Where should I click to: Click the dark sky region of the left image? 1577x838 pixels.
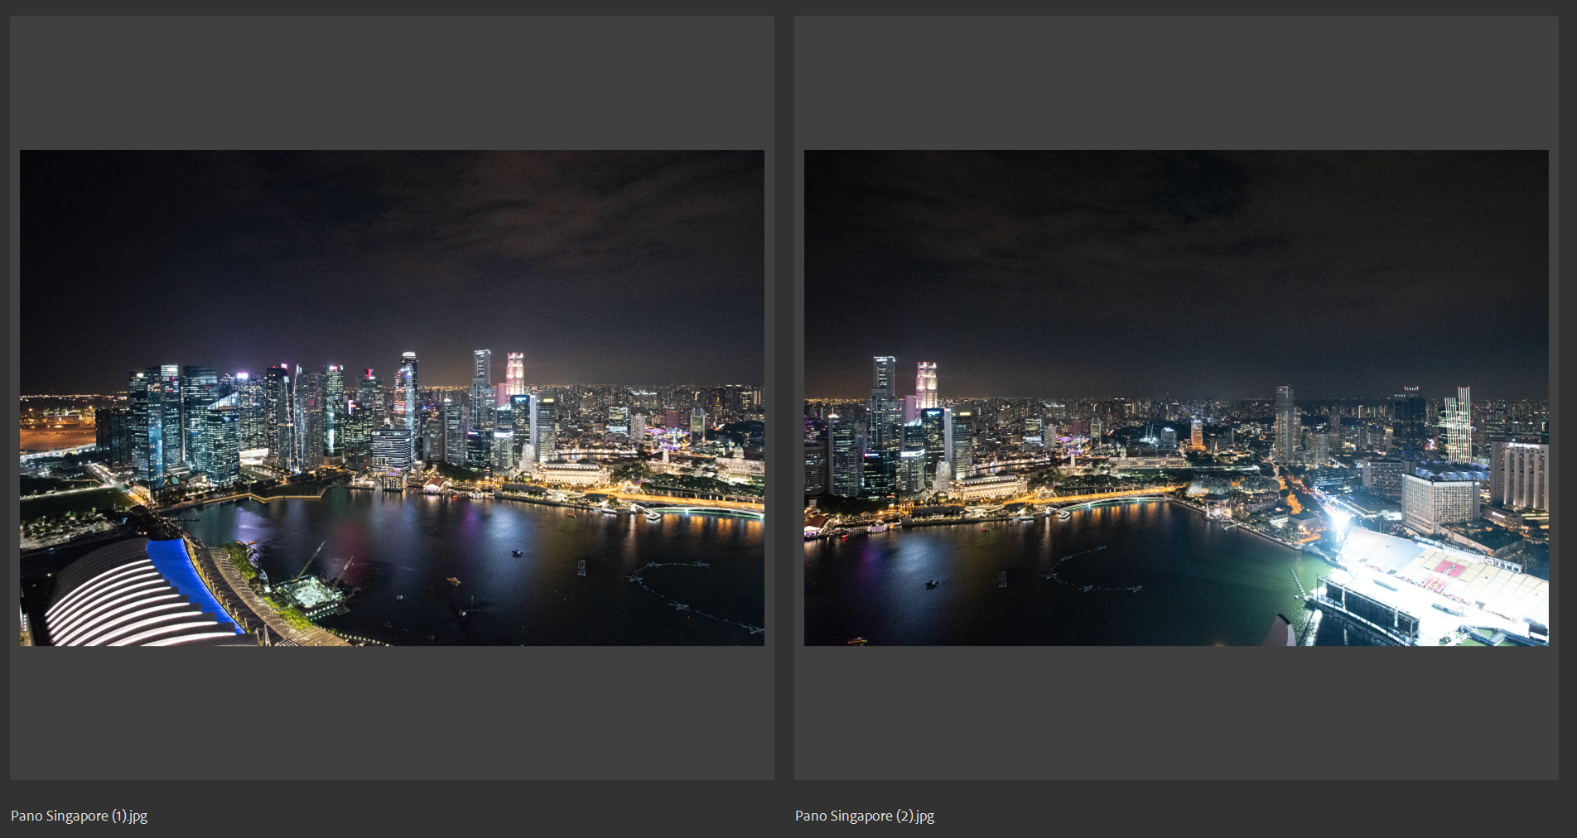pyautogui.click(x=389, y=232)
